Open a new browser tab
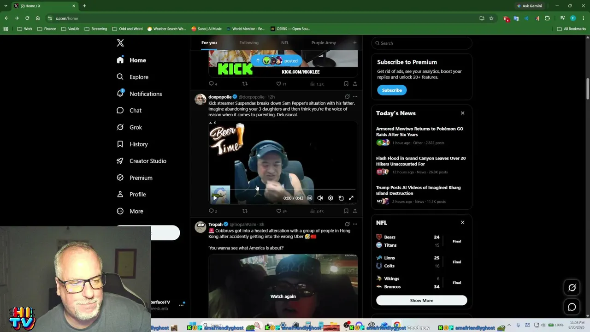590x332 pixels. [x=84, y=6]
